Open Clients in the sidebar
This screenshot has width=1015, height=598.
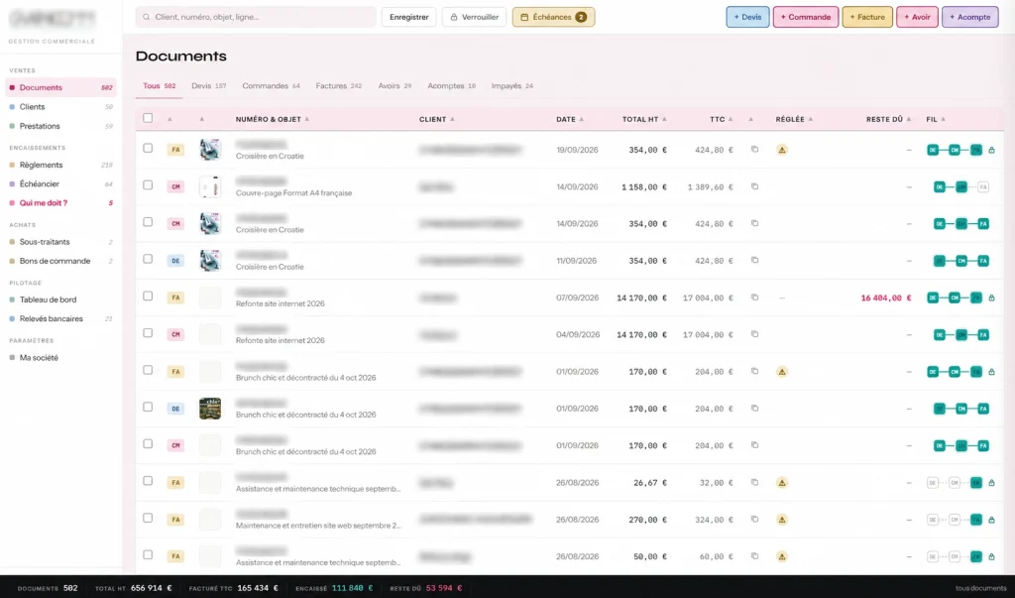[60, 107]
